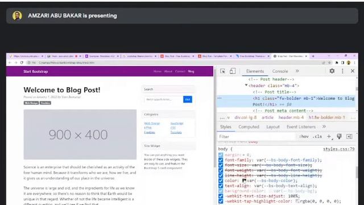Click the Chrome profile avatar
This screenshot has width=364, height=205.
pyautogui.click(x=349, y=63)
